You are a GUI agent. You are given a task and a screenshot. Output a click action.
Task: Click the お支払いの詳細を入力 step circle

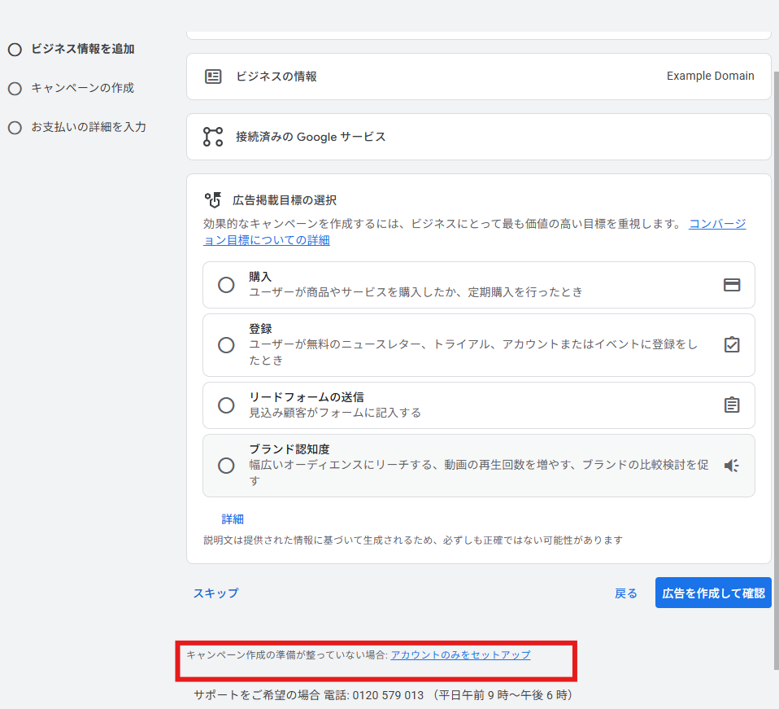[15, 128]
